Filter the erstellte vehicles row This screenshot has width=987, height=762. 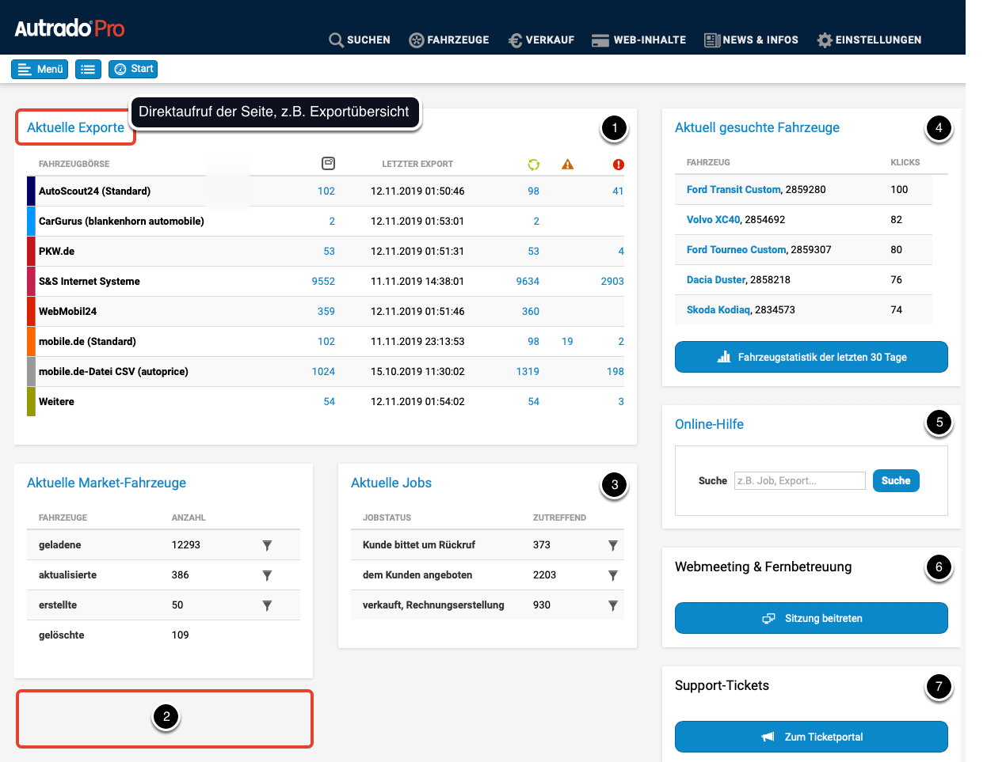pyautogui.click(x=267, y=605)
